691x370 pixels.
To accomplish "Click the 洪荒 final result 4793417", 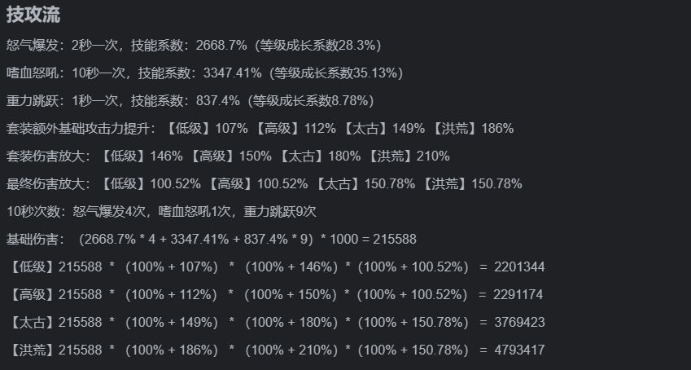I will pos(518,350).
